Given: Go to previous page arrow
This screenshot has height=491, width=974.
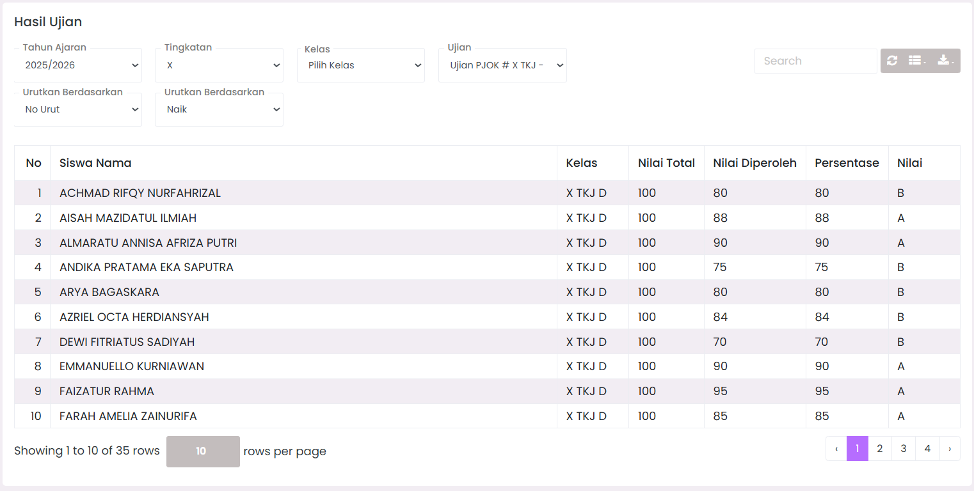Looking at the screenshot, I should click(x=836, y=449).
